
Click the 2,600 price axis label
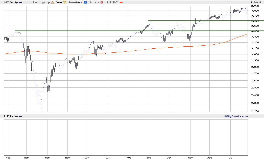255,81
